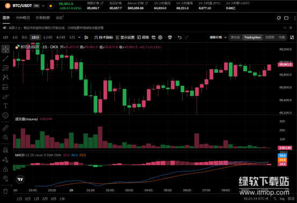Screen dimensions: 297x203
Task: Set bottom date range to 1月
Action: (x=37, y=199)
